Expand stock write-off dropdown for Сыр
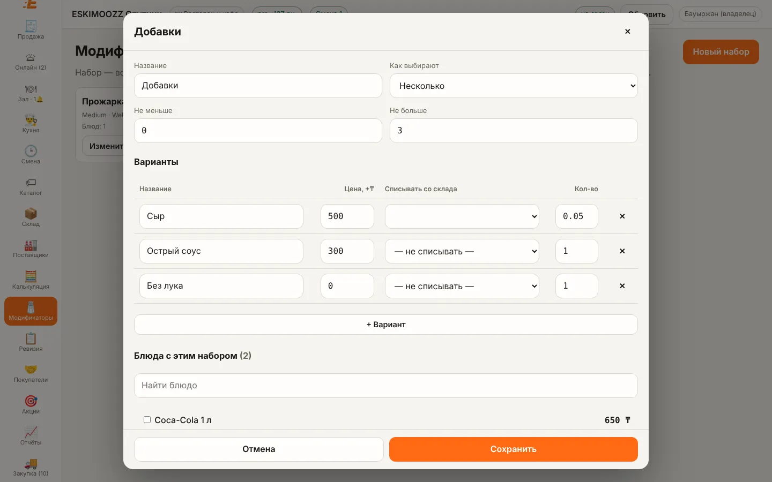772x482 pixels. click(462, 216)
